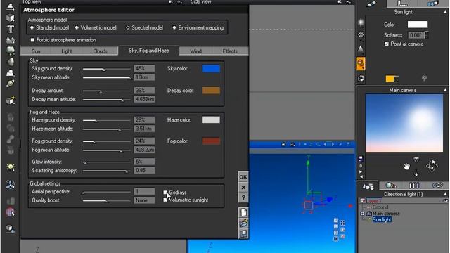Image resolution: width=450 pixels, height=253 pixels.
Task: Enable the Godrays checkbox
Action: click(x=165, y=192)
